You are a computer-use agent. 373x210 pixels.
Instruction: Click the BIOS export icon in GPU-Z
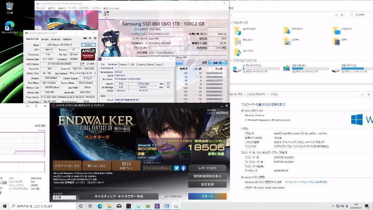[x=82, y=64]
